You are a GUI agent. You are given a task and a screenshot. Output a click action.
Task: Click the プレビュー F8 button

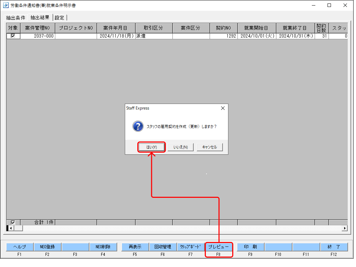click(219, 247)
